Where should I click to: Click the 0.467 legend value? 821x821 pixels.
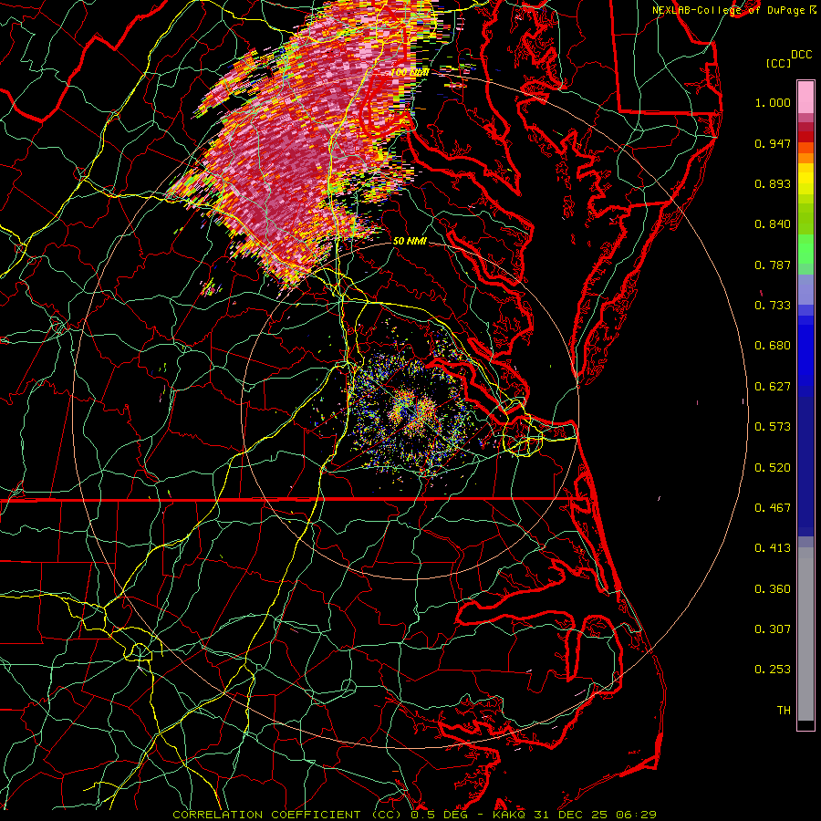773,508
